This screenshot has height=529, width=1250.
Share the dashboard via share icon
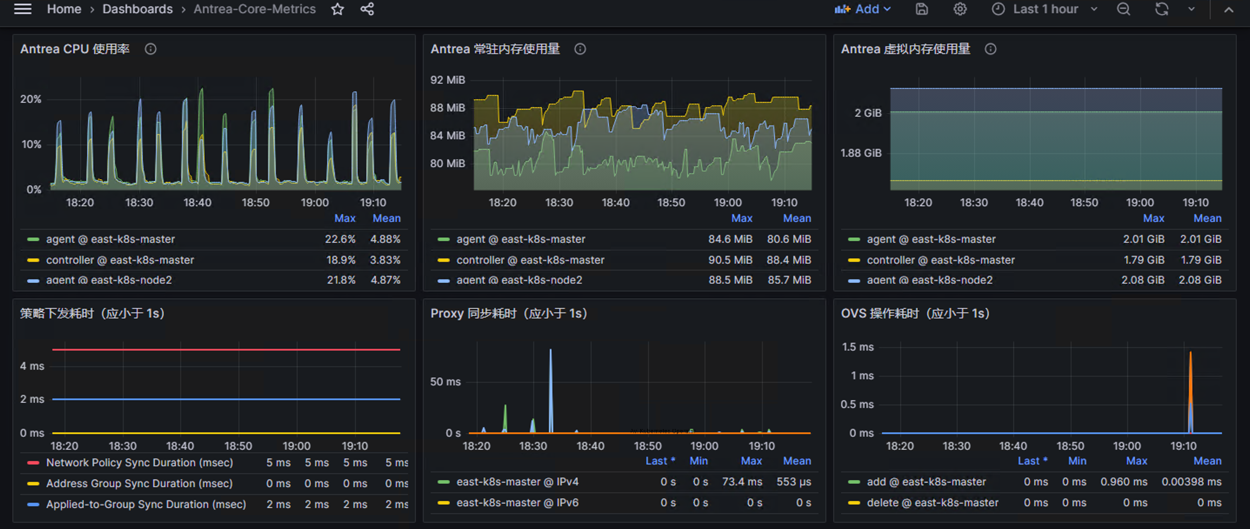[368, 9]
